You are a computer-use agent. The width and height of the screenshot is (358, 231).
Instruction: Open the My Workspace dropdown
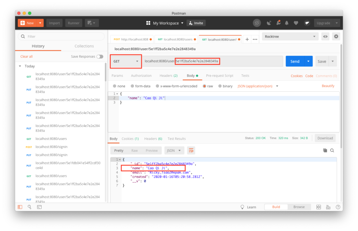coord(168,23)
